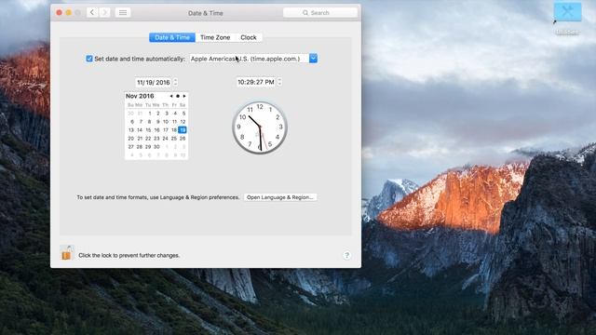Screen dimensions: 596x335
Task: Select November 15 in the calendar
Action: 148,130
